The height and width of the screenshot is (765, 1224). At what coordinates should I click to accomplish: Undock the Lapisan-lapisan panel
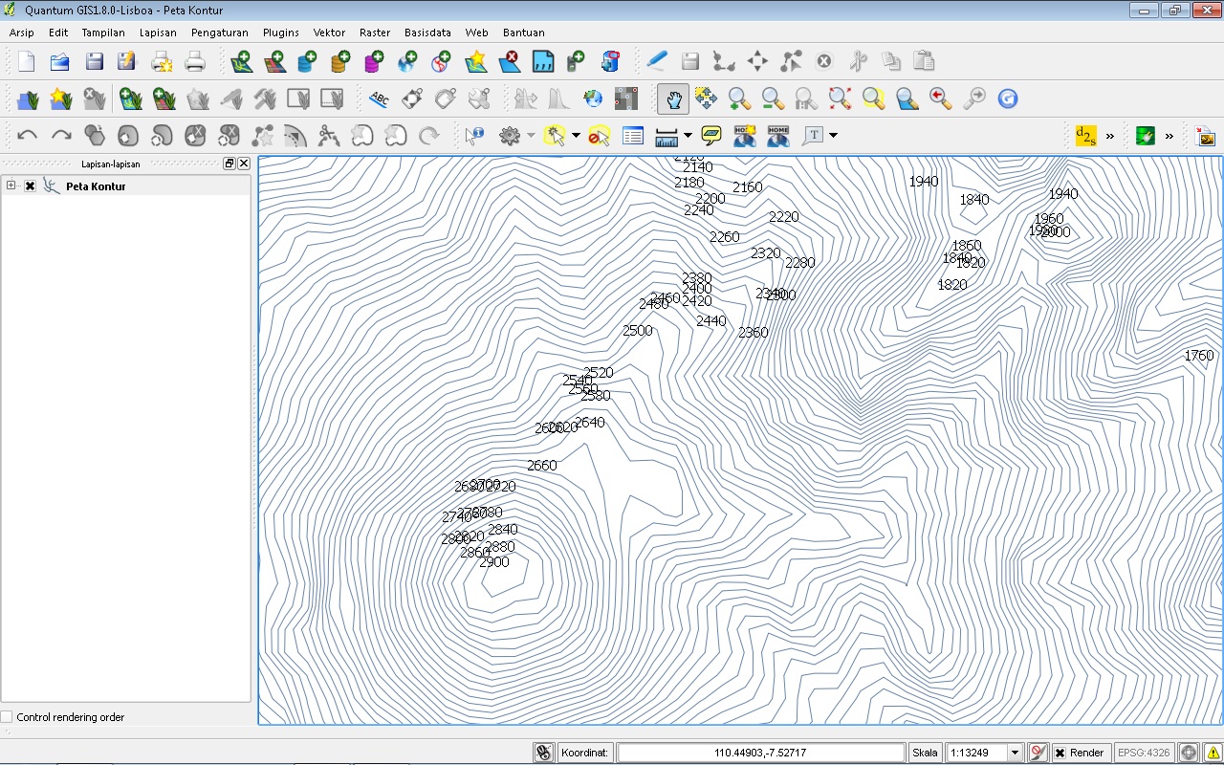click(x=229, y=163)
